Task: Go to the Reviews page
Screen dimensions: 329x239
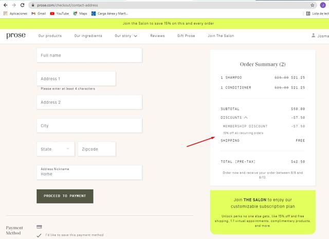Action: [x=157, y=36]
